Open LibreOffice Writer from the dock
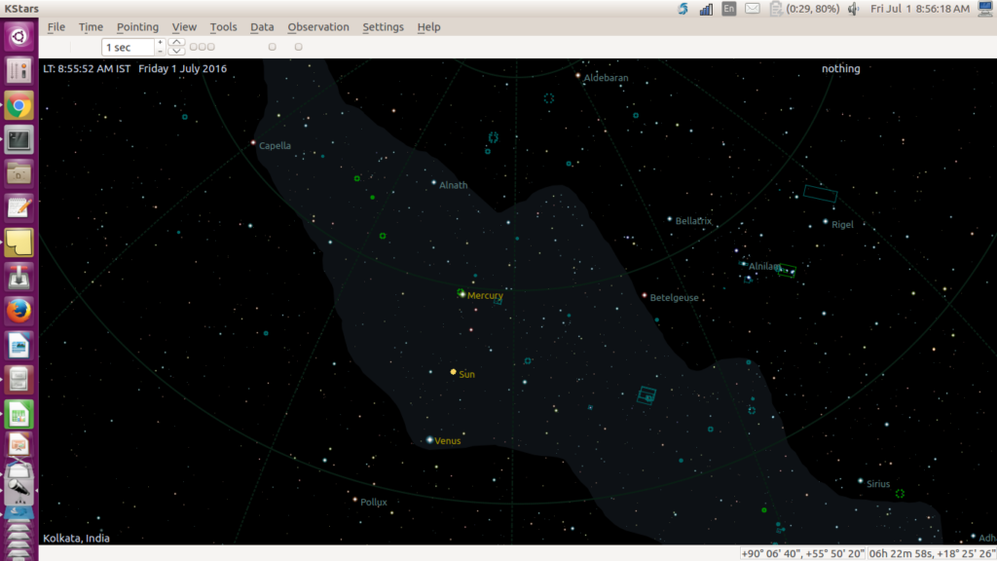Image resolution: width=997 pixels, height=561 pixels. click(18, 346)
